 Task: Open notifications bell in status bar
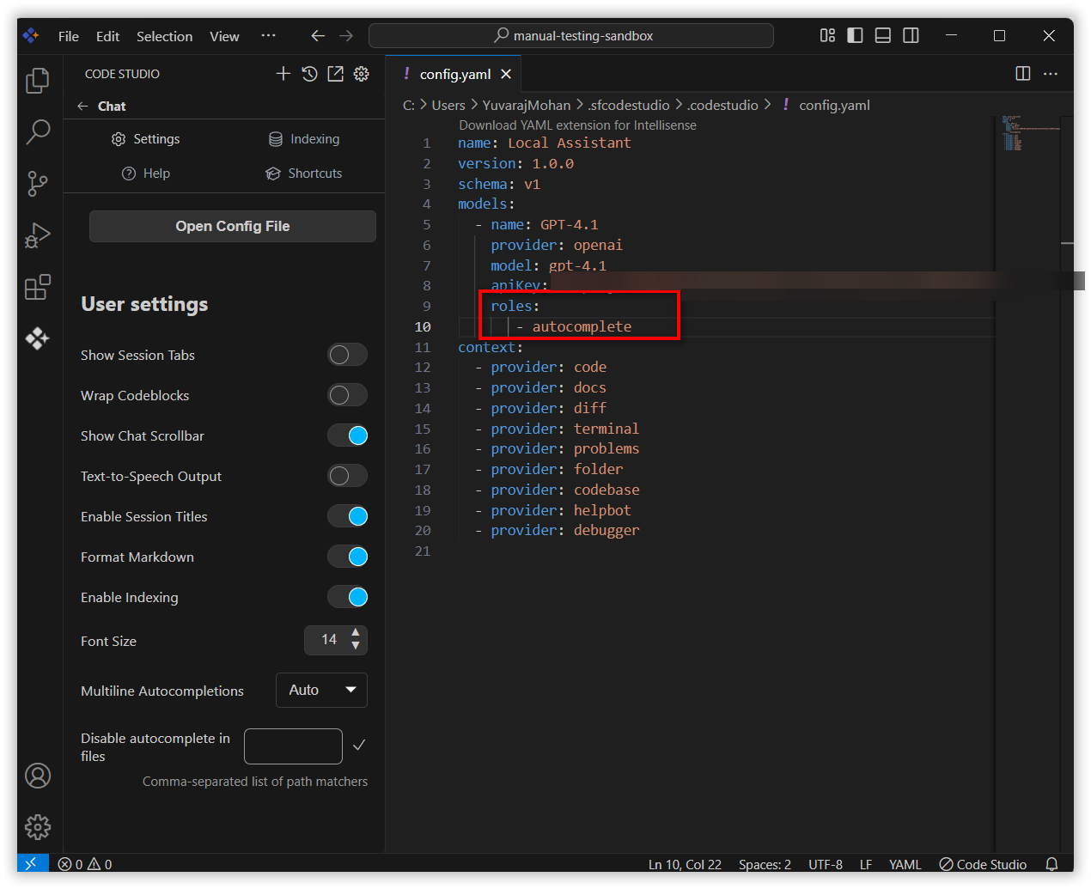(1051, 864)
